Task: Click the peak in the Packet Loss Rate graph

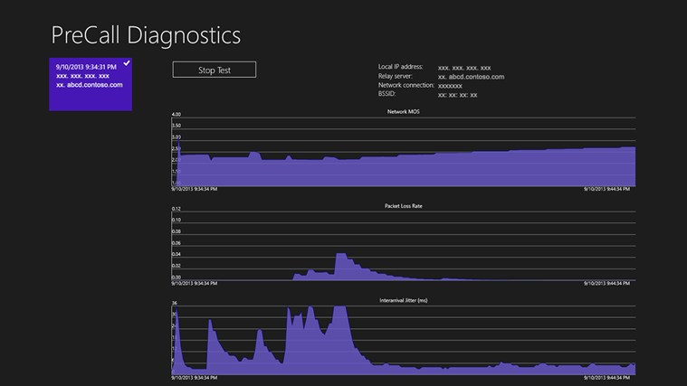Action: [340, 258]
